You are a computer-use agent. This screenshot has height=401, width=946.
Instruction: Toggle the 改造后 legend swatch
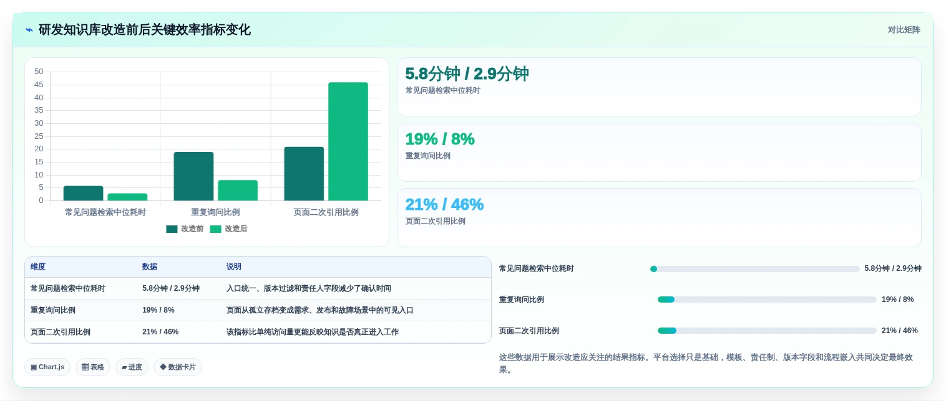[x=215, y=229]
